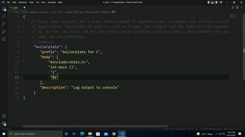Image resolution: width=245 pixels, height=137 pixels.
Task: Open the Windows Start menu
Action: [4, 134]
